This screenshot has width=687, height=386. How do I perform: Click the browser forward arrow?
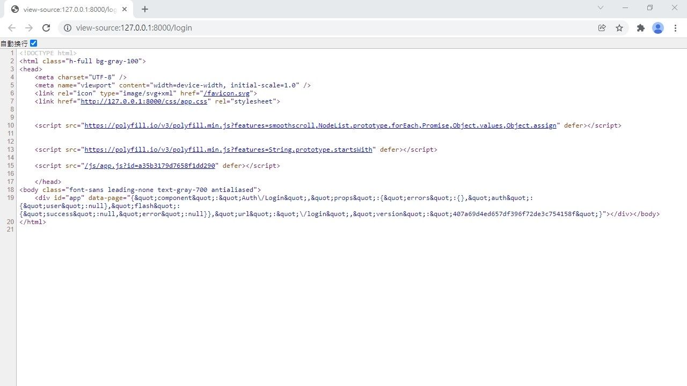[x=29, y=28]
